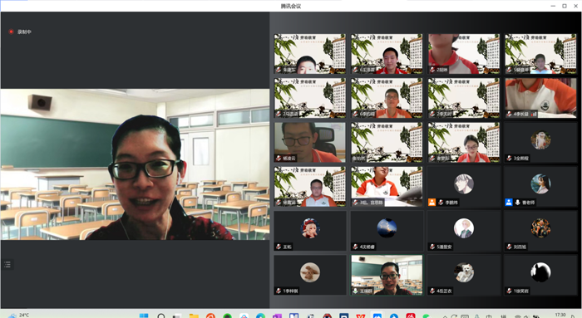Click the muted mic icon beside 5潘昱安
582x318 pixels.
click(x=432, y=247)
